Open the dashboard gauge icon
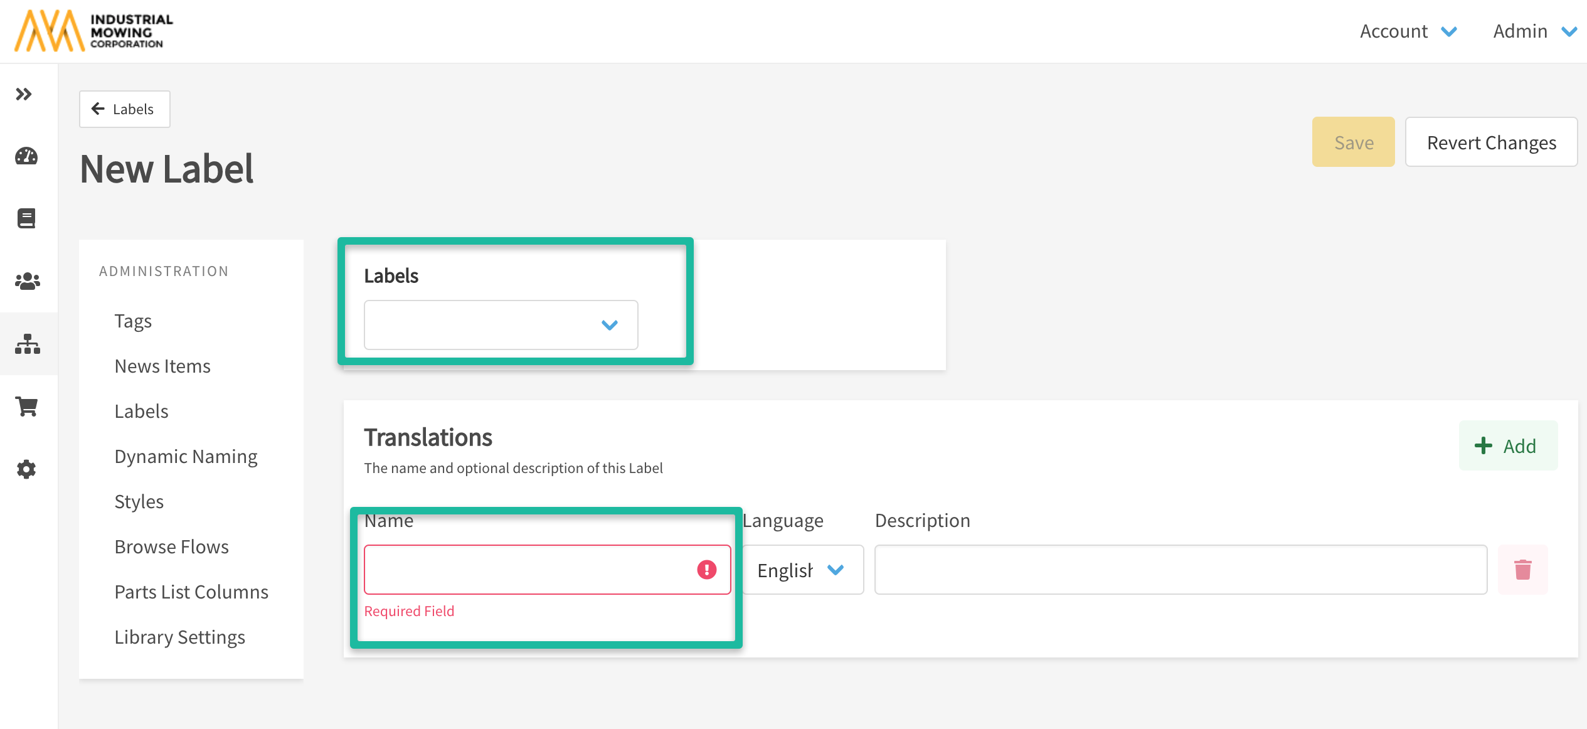Screen dimensions: 1587x729 coord(26,156)
